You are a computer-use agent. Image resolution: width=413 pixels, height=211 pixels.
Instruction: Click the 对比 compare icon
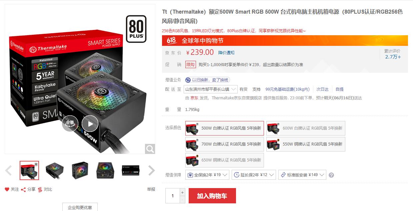(40, 189)
